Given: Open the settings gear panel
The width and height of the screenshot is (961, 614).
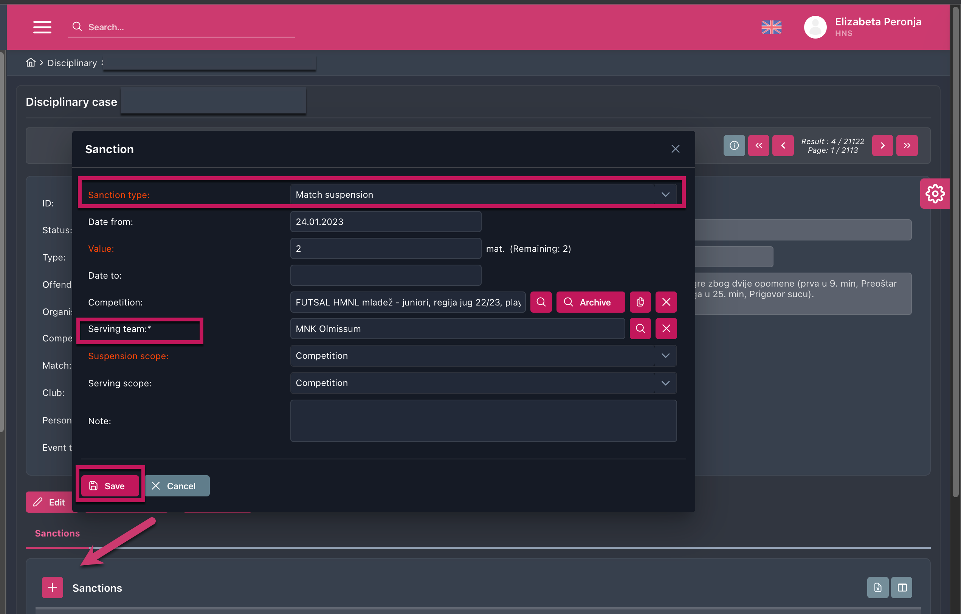Looking at the screenshot, I should point(935,194).
